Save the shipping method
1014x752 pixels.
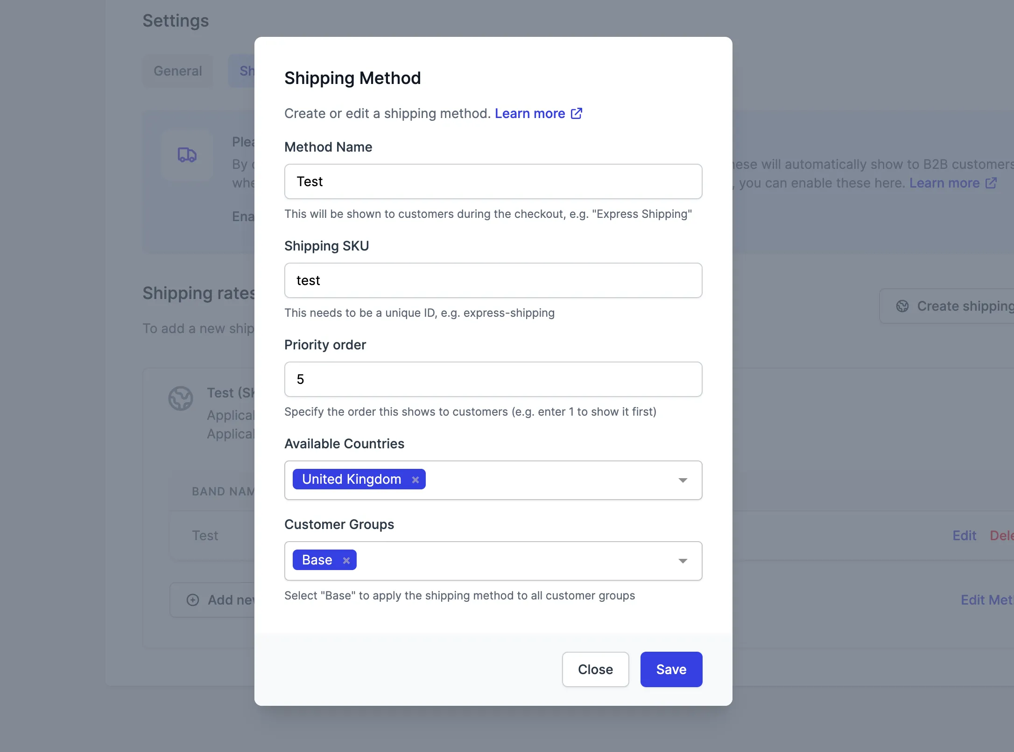[671, 669]
